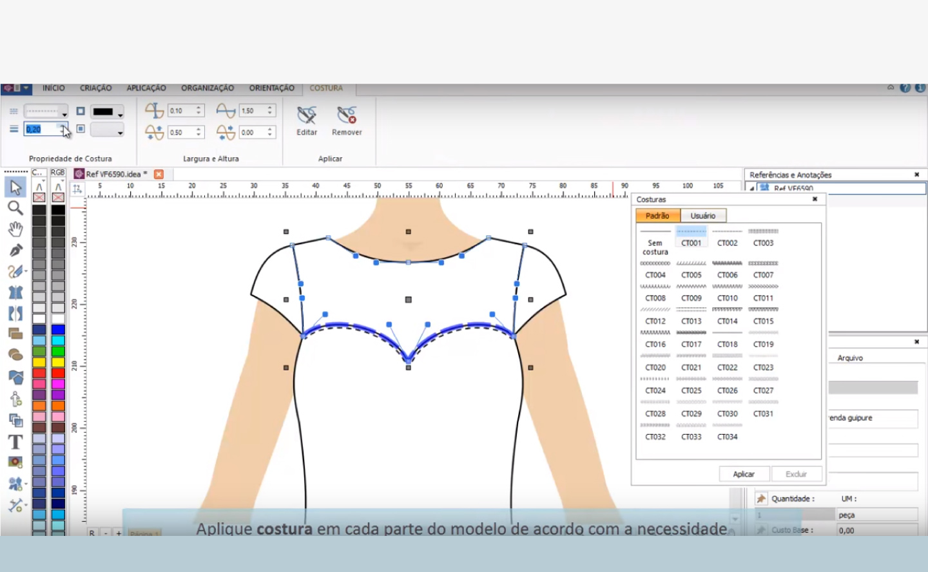This screenshot has height=572, width=928.
Task: Select the freehand brush curve tool
Action: click(x=15, y=271)
